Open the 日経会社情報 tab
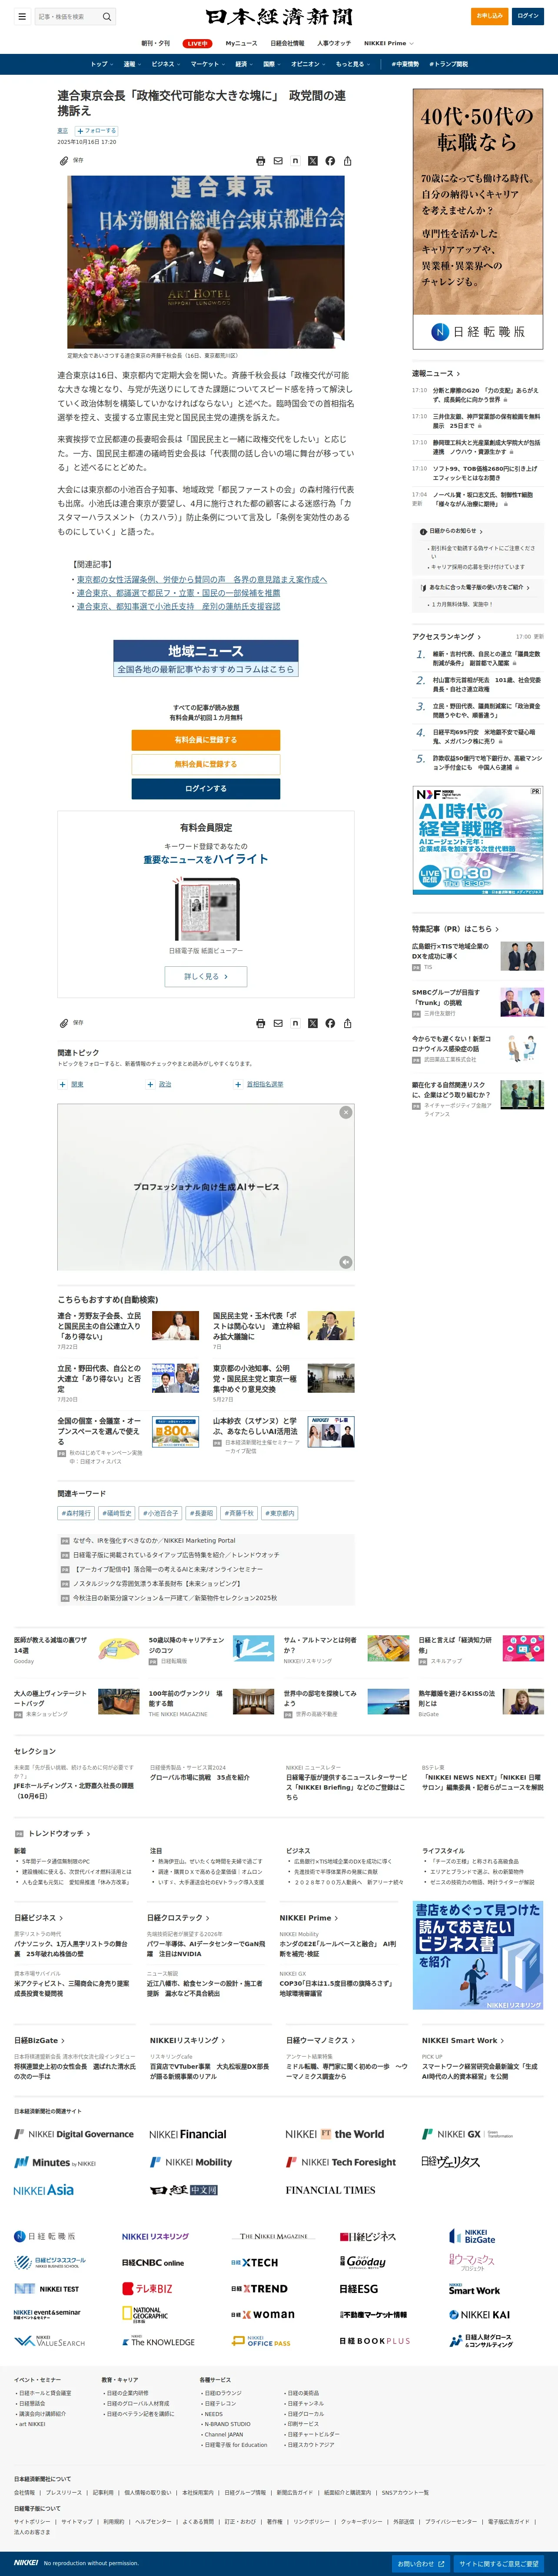Image resolution: width=558 pixels, height=2576 pixels. [x=287, y=43]
